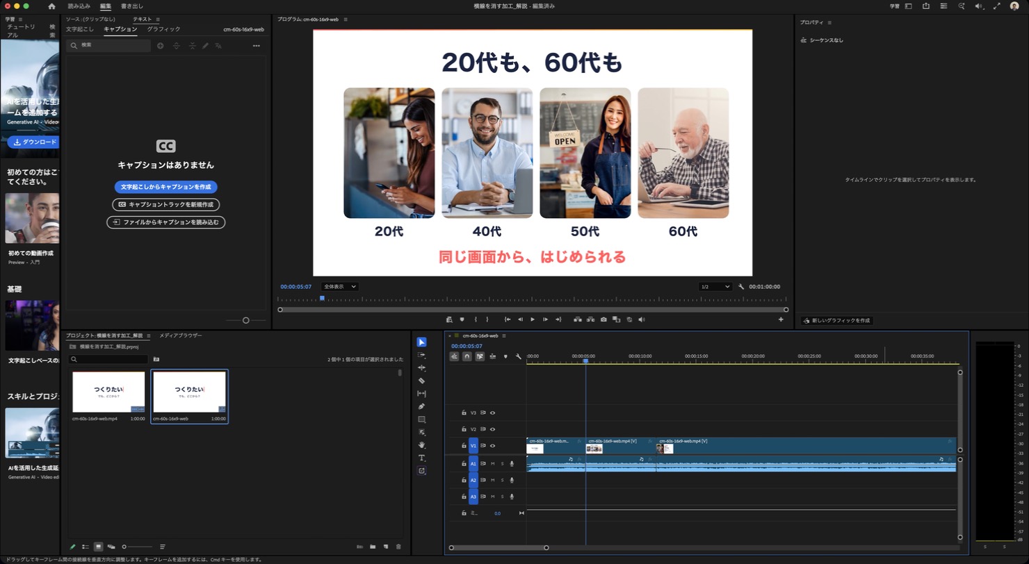Click the caption panel zoom slider
Viewport: 1029px width, 564px height.
point(245,320)
